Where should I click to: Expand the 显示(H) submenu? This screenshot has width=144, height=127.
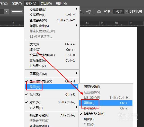tap(52, 87)
